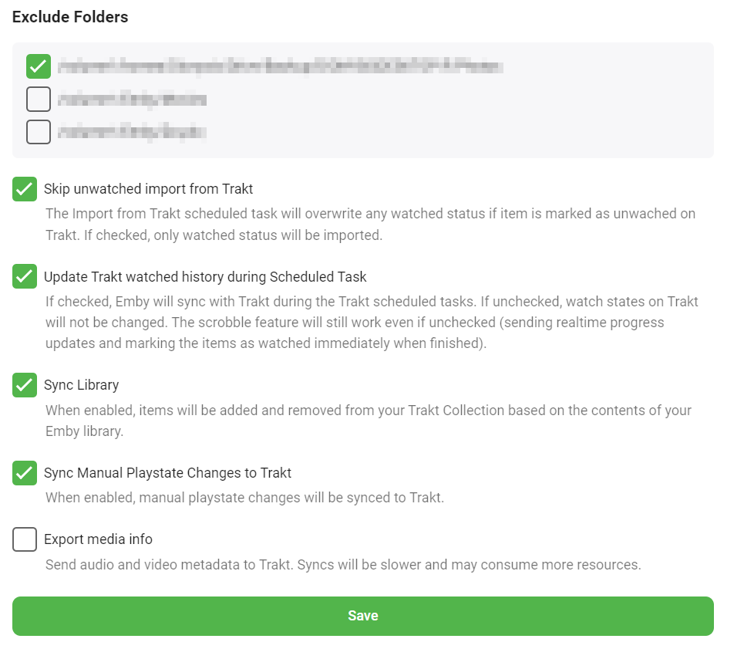This screenshot has height=659, width=744.
Task: Tick the second excluded folder checkbox
Action: [x=39, y=100]
